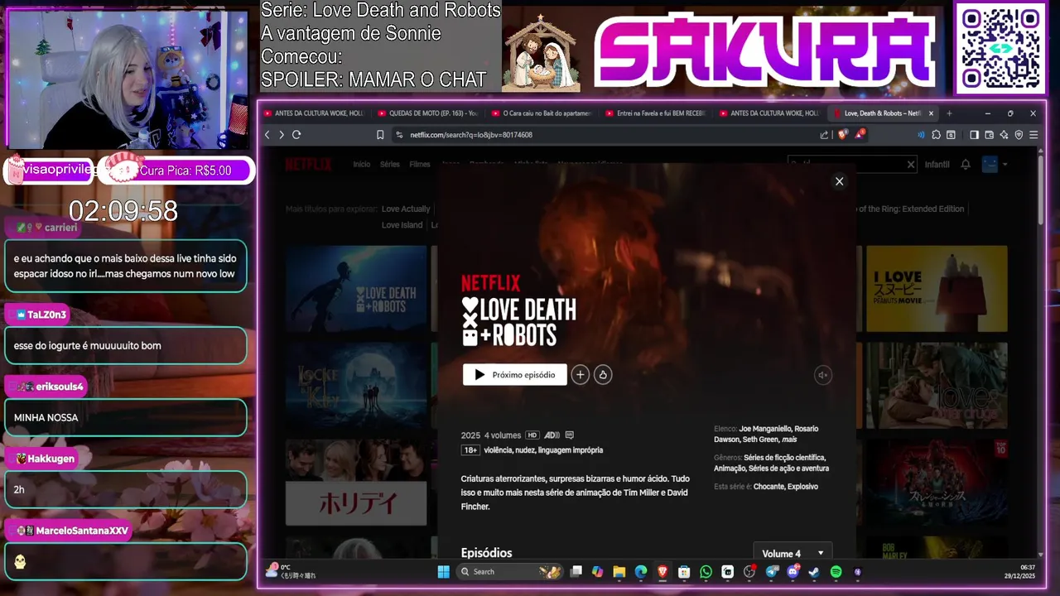Show more cast via 'mais' link

[789, 440]
